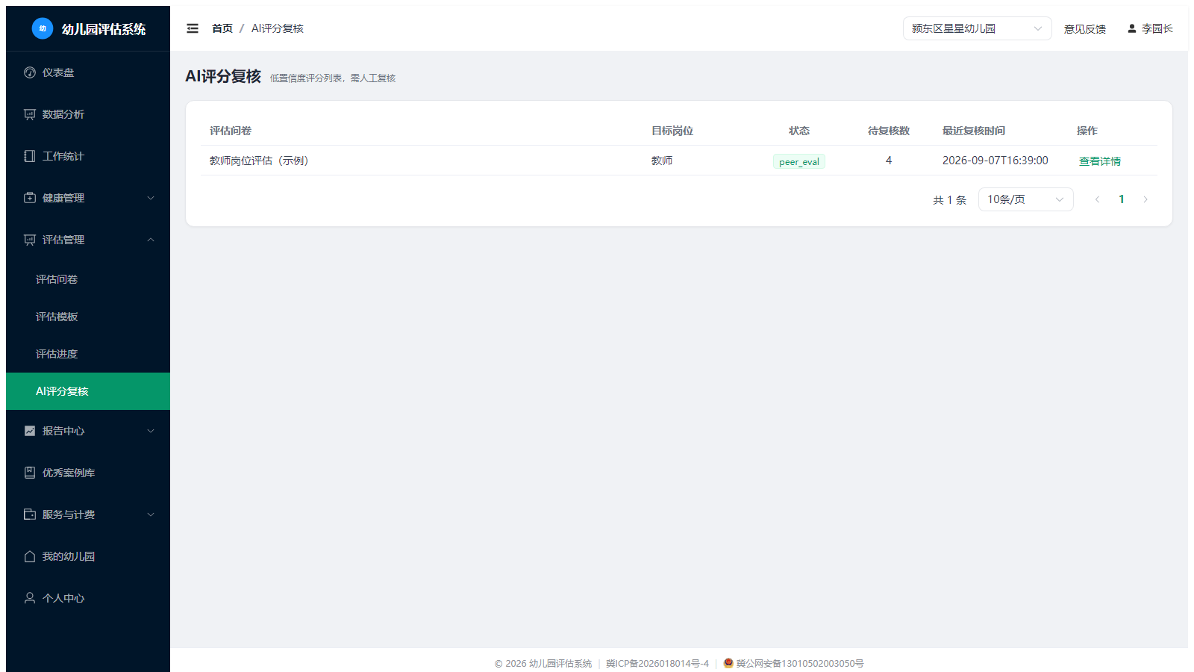
Task: Click the 数据分析 chart icon
Action: (x=30, y=114)
